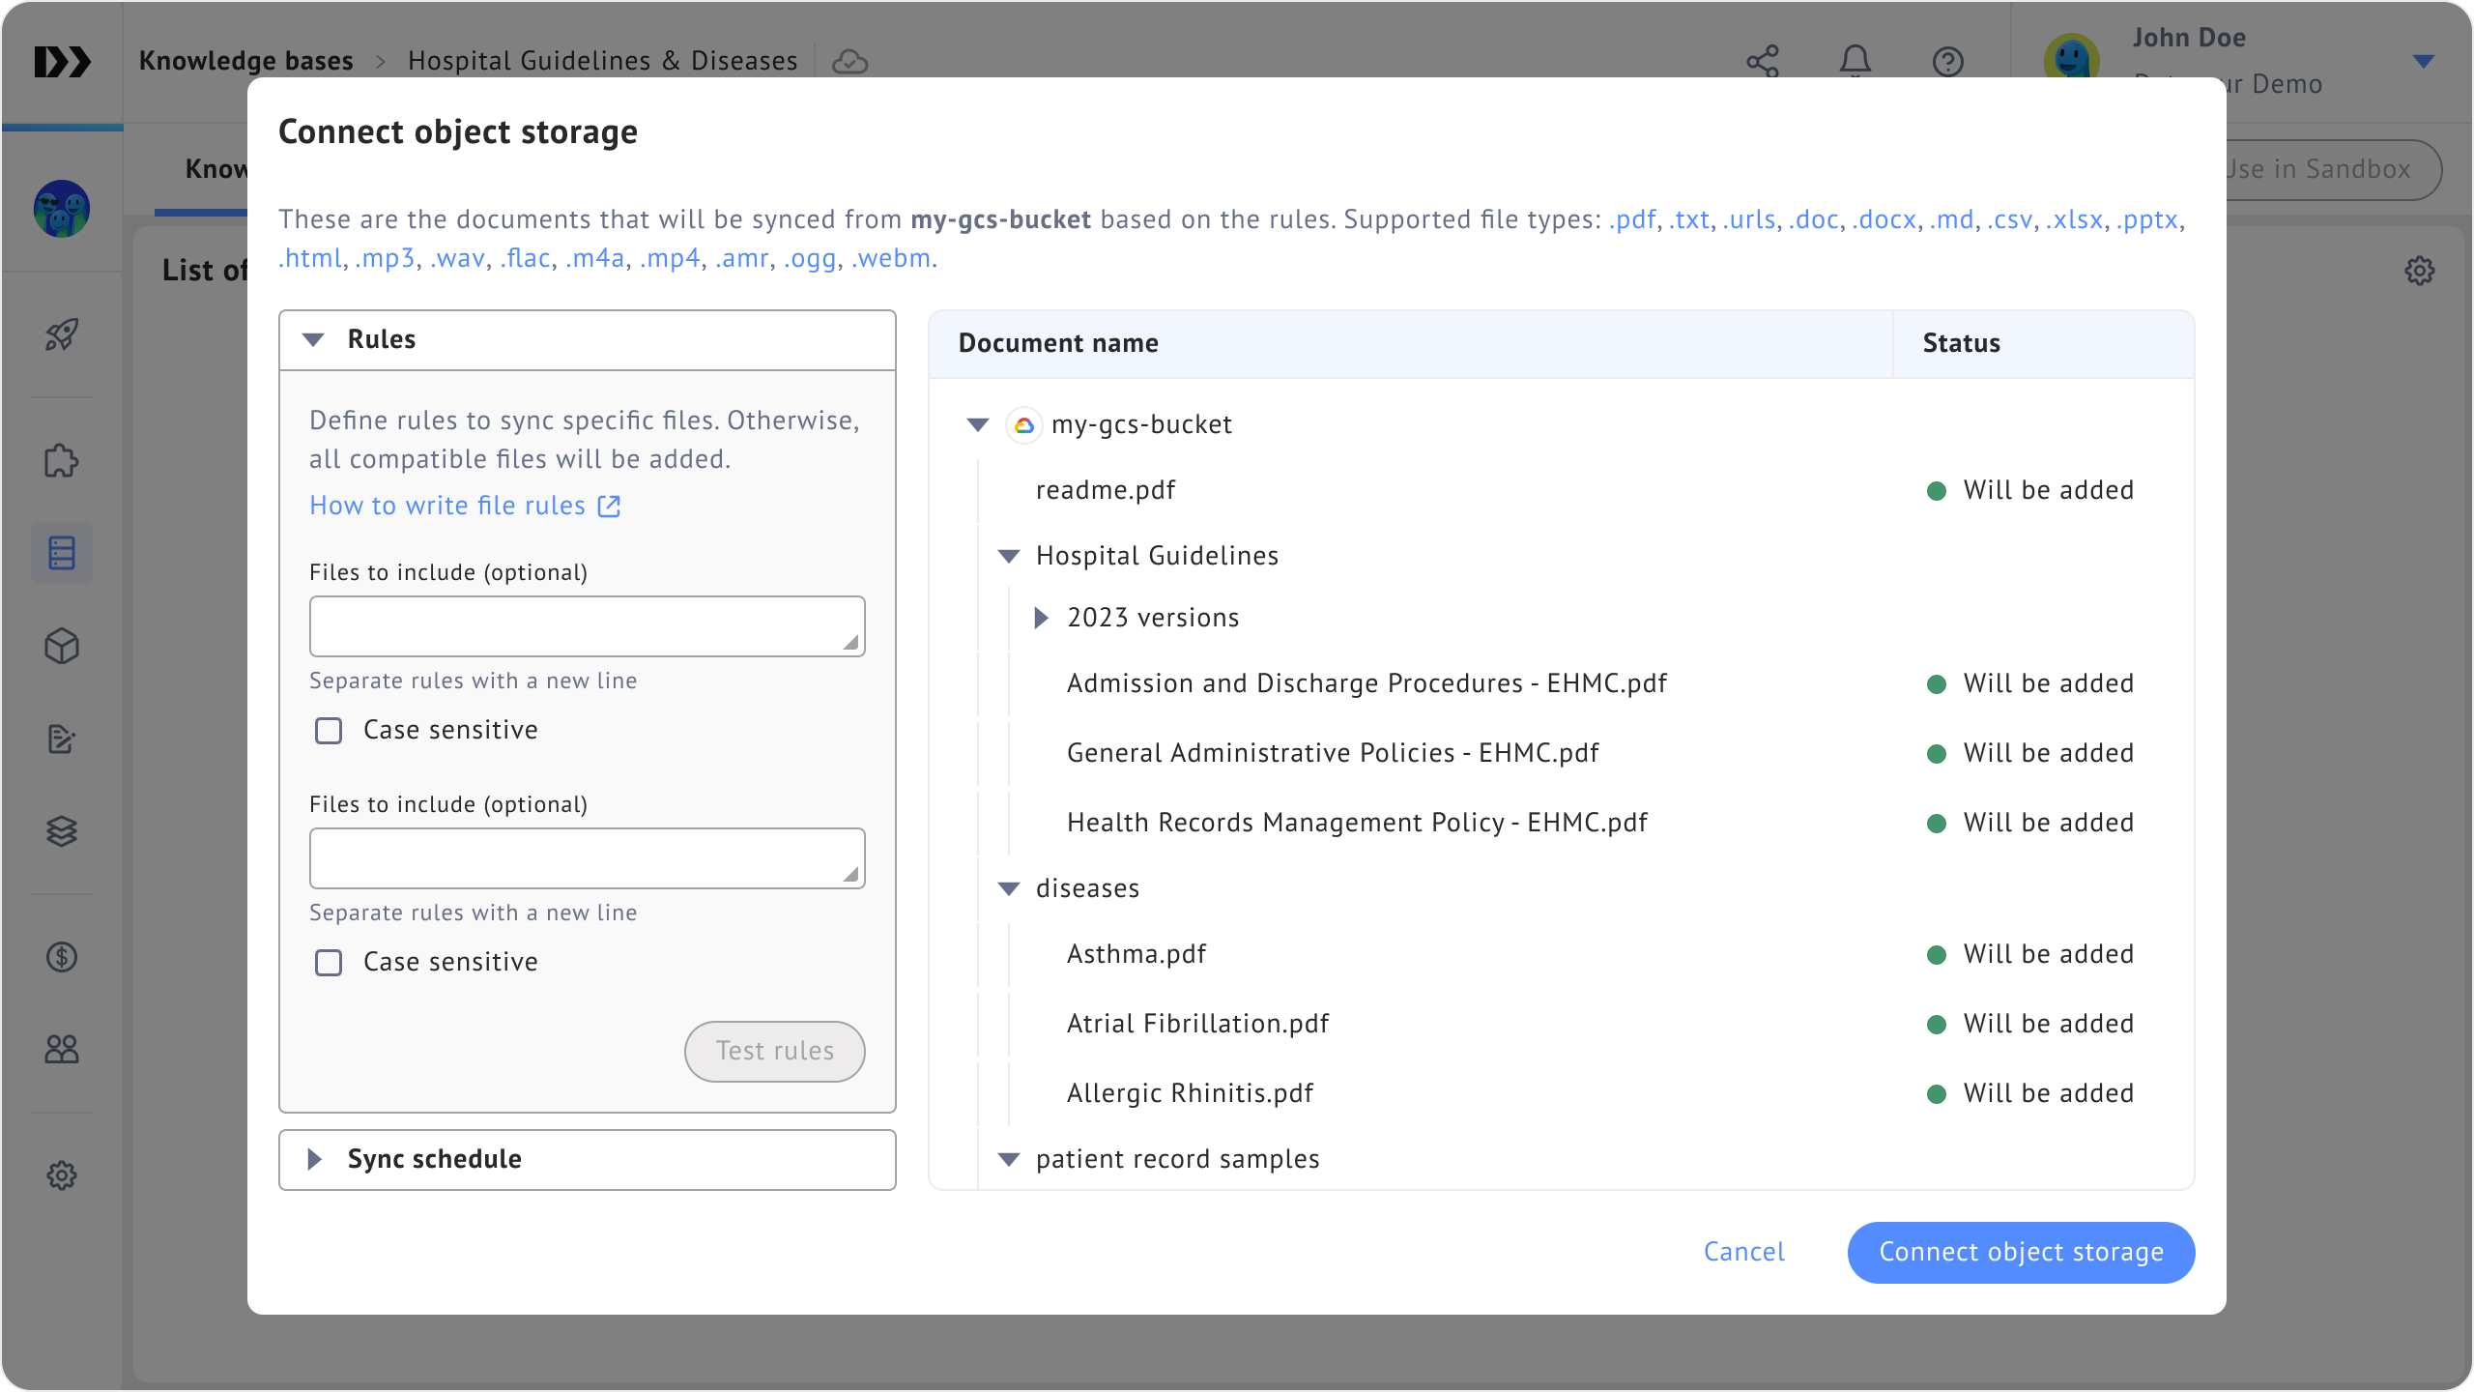Select the knowledge bases database icon
This screenshot has height=1392, width=2474.
pyautogui.click(x=62, y=553)
